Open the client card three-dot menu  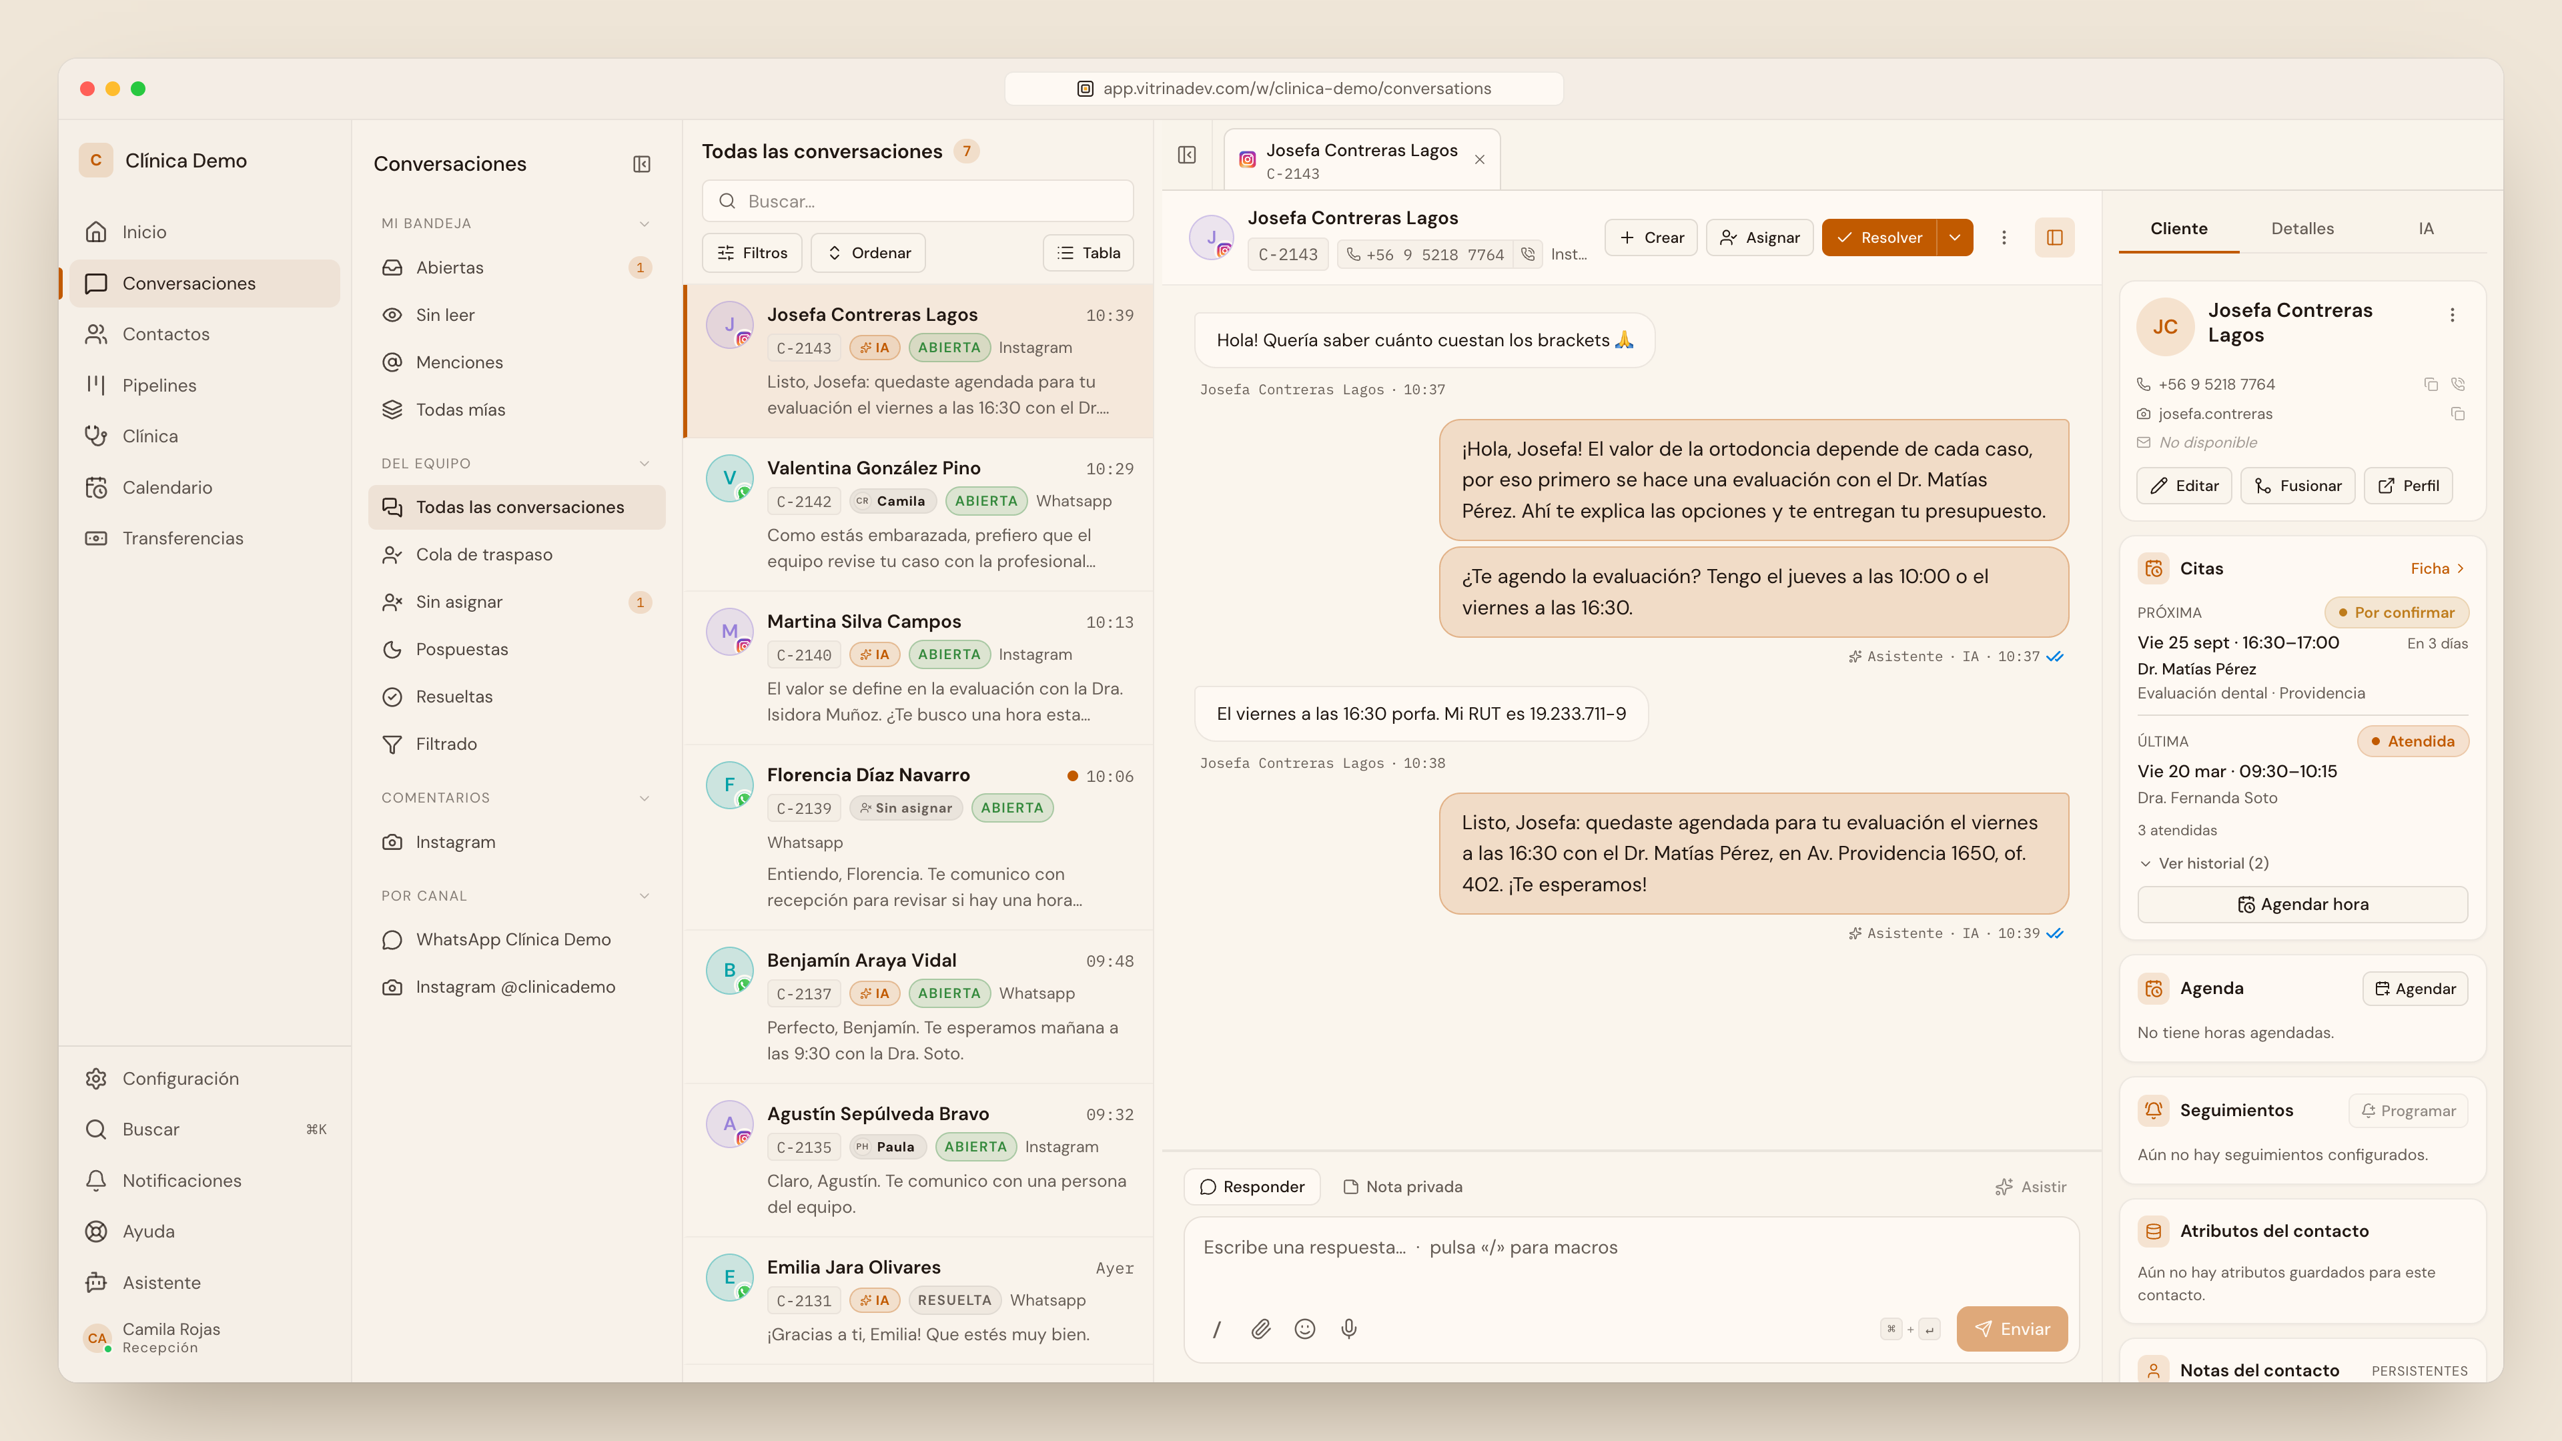2453,316
